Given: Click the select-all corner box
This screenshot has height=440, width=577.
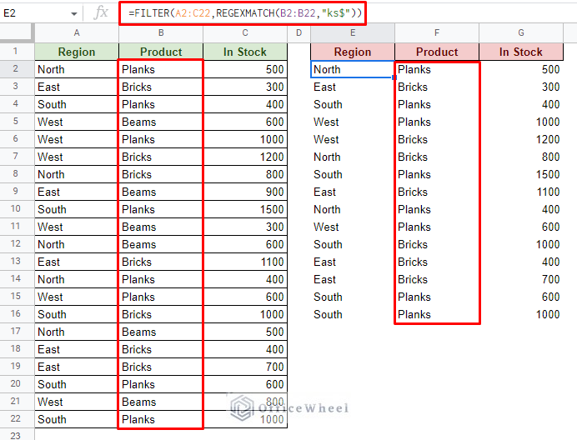Looking at the screenshot, I should (16, 32).
